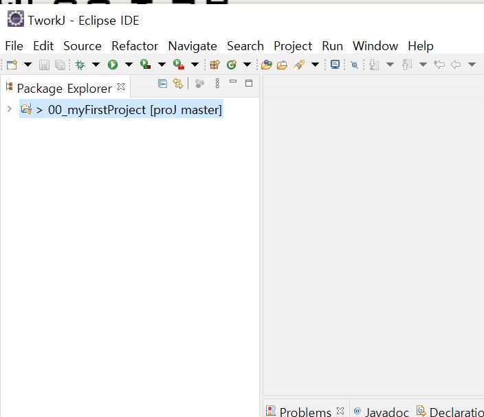Open the External Tools dropdown arrow
The height and width of the screenshot is (417, 484).
[195, 65]
